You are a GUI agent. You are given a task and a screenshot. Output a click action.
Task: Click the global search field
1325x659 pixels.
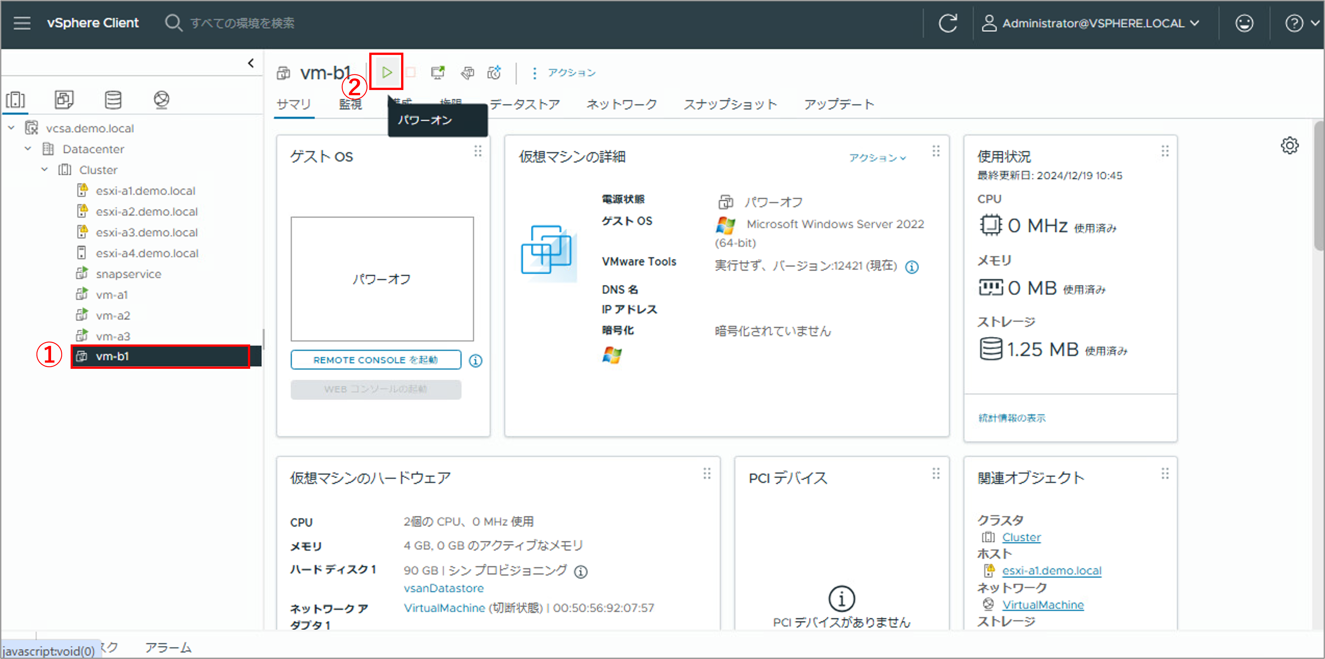(242, 23)
